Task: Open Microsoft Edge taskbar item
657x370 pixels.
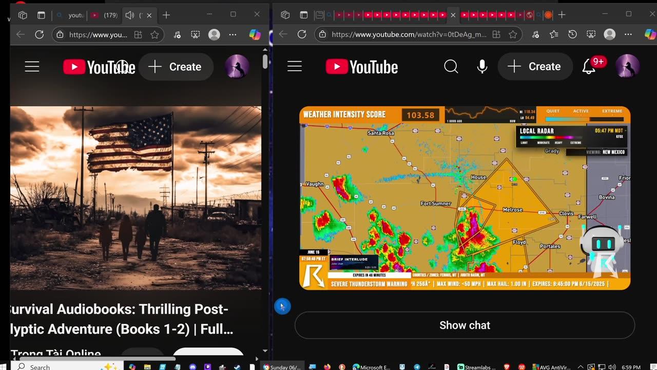Action: click(x=372, y=367)
